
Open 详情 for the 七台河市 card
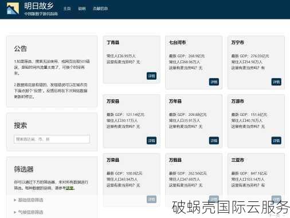click(x=214, y=82)
